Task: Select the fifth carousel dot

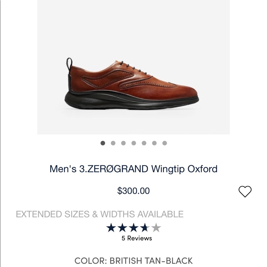Action: click(143, 143)
